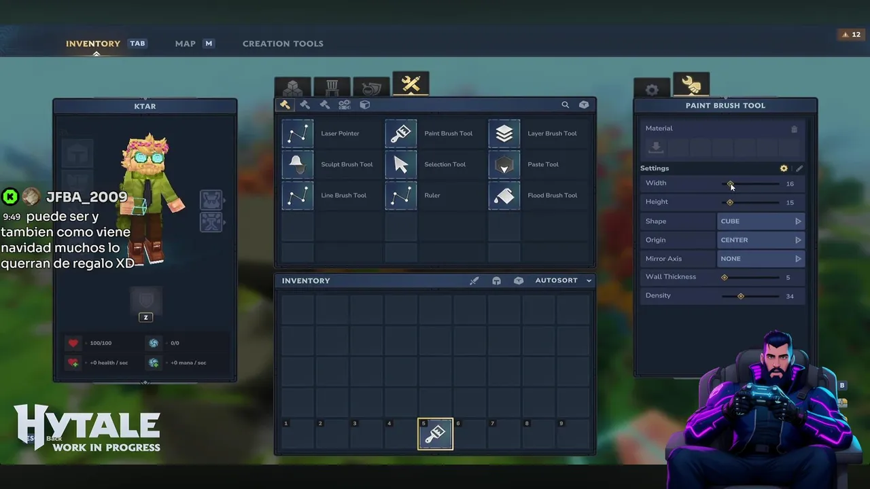Click the second gray hammer filter icon
Image resolution: width=870 pixels, height=489 pixels.
click(x=304, y=105)
